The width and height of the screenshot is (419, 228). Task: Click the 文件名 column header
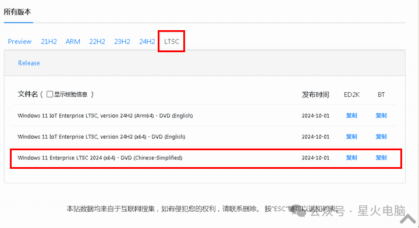pos(28,95)
